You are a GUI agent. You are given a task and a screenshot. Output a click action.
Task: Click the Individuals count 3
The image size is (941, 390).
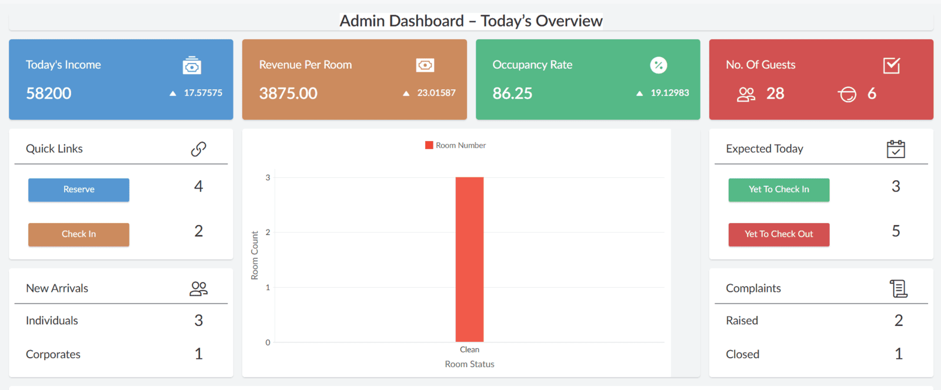pos(199,320)
